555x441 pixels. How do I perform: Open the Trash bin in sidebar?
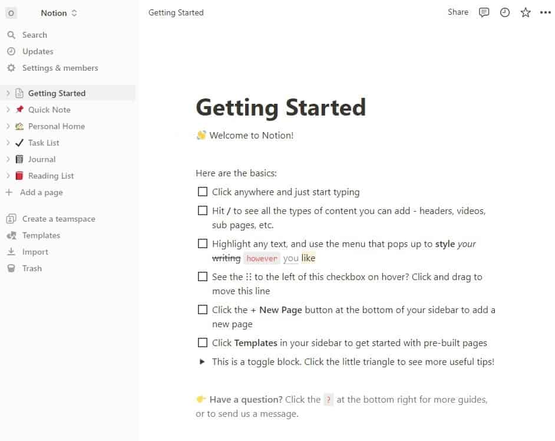coord(11,268)
